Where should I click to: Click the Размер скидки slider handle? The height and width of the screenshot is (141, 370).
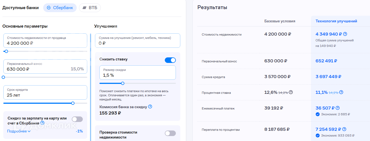coord(123,83)
